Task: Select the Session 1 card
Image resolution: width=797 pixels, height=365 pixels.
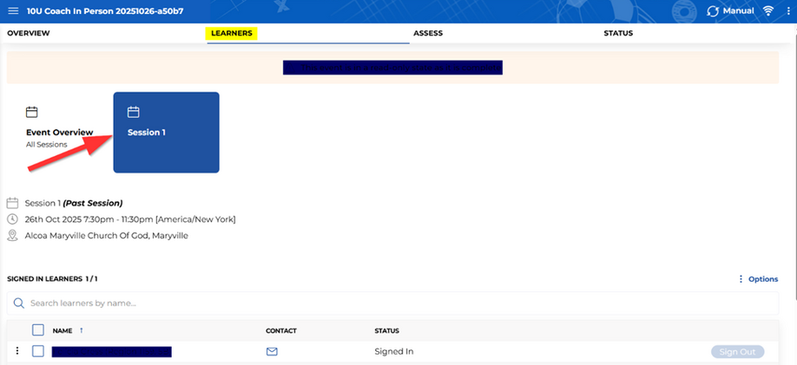Action: click(x=167, y=133)
